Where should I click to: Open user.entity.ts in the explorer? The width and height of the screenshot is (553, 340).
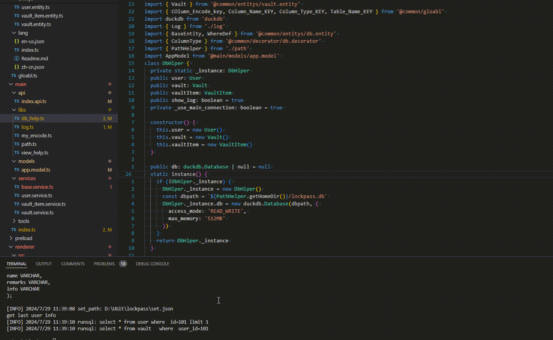pyautogui.click(x=35, y=7)
